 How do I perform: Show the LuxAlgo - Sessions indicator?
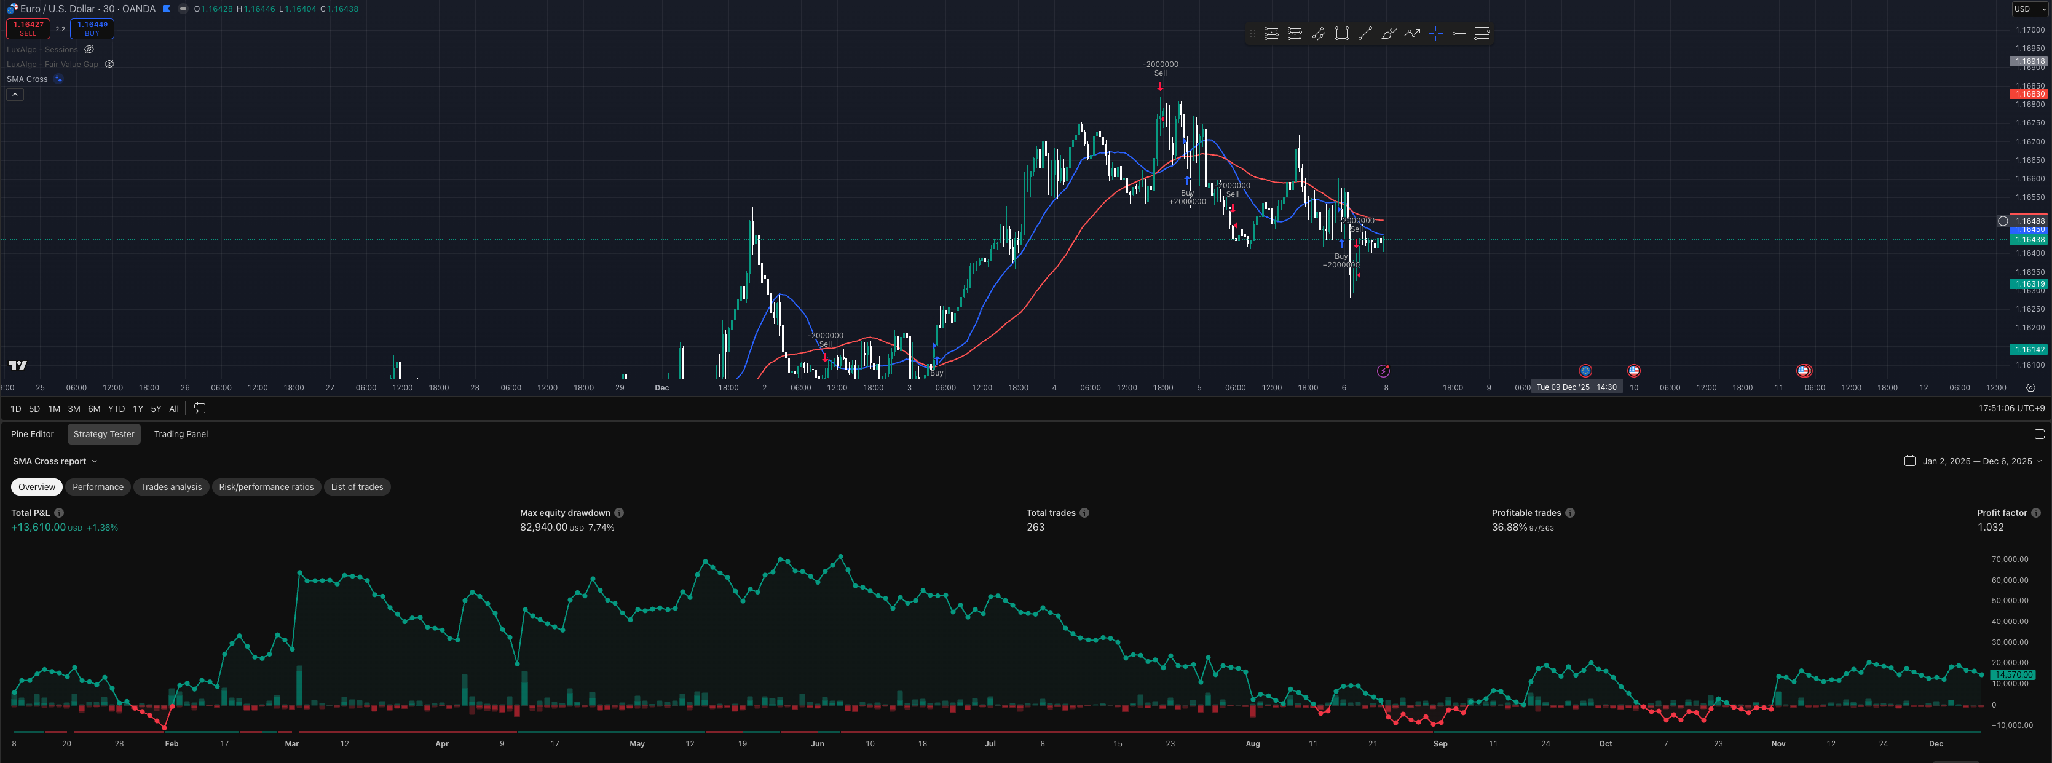tap(89, 49)
